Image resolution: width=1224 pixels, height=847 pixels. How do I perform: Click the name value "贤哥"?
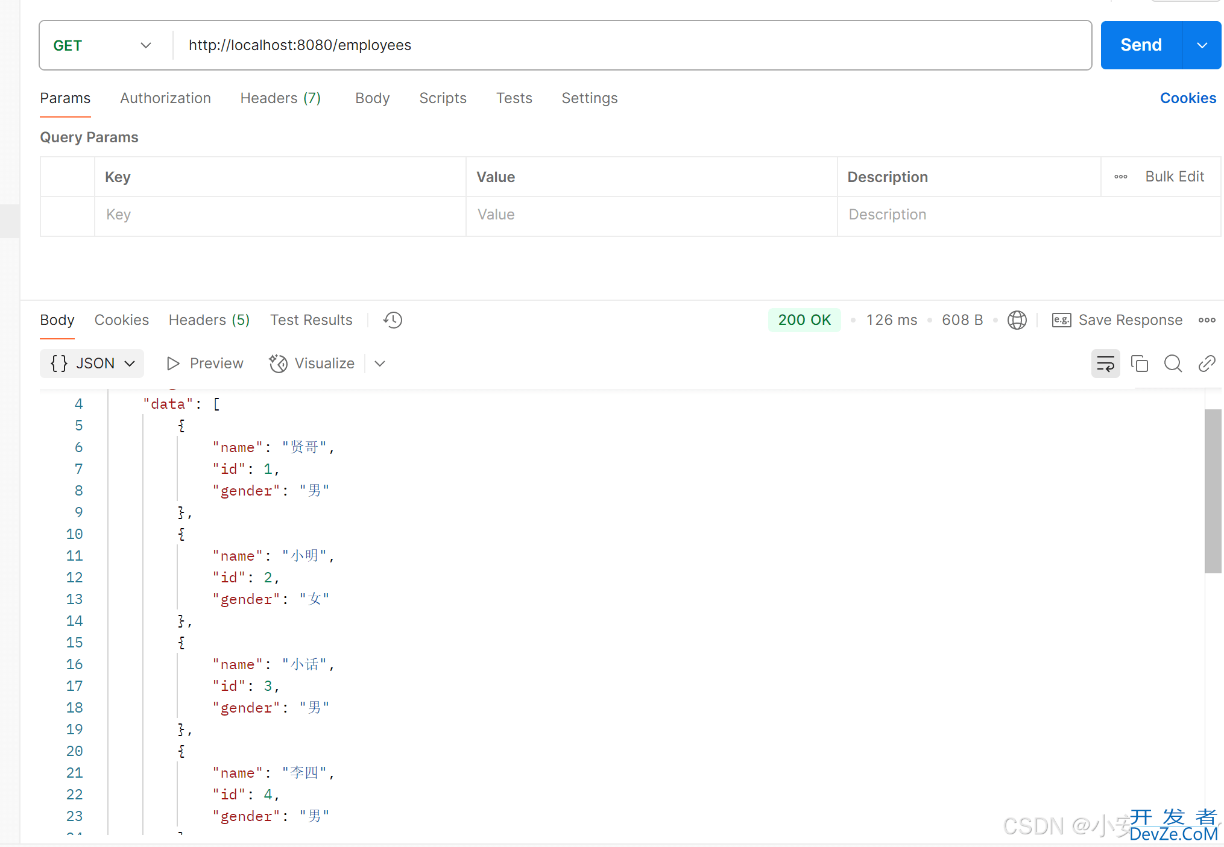tap(304, 447)
